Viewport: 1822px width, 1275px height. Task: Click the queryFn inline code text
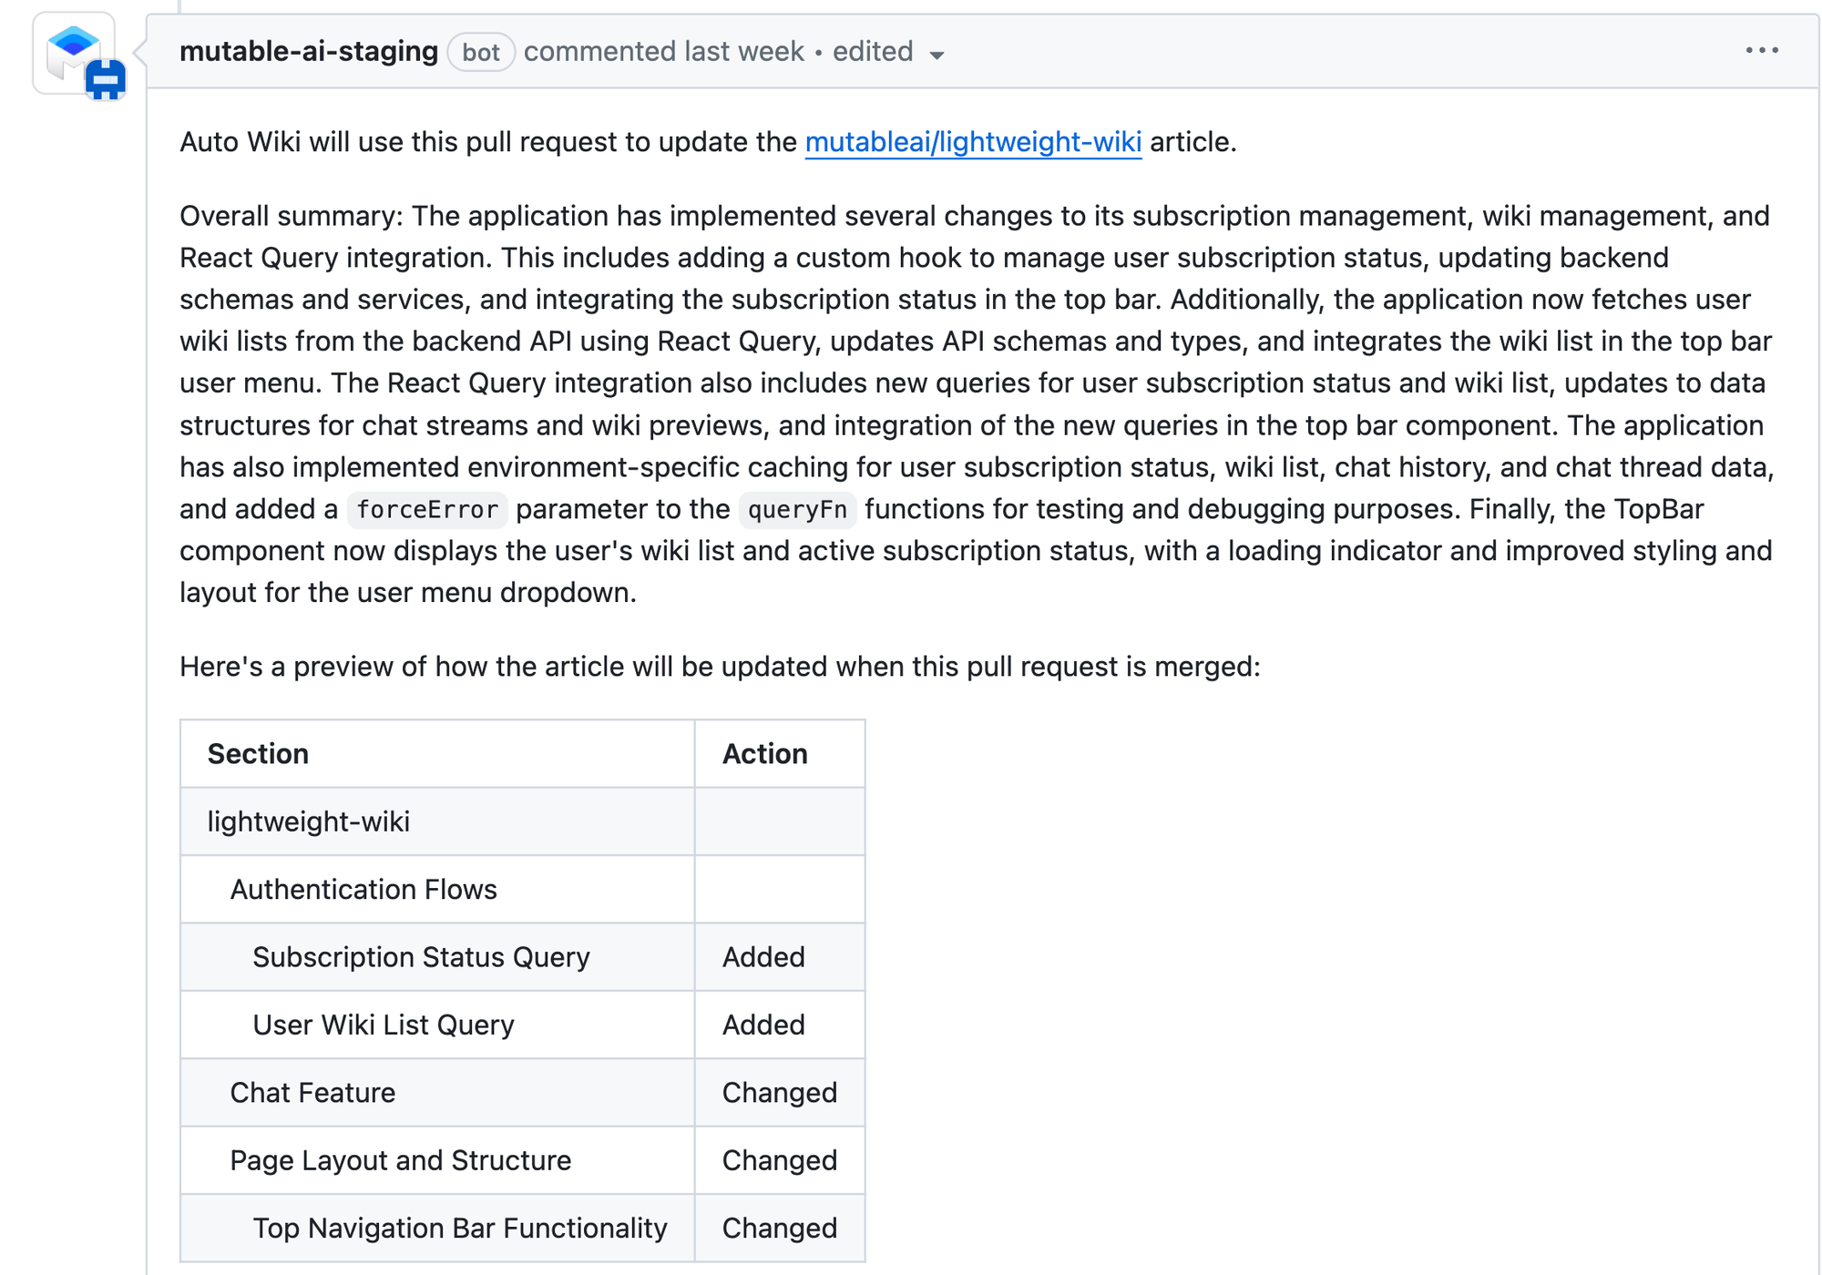pos(797,509)
